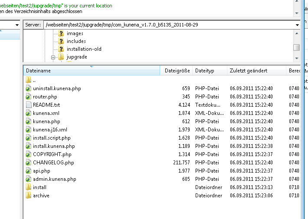308x219 pixels.
Task: Select the api.php file name
Action: click(x=42, y=171)
